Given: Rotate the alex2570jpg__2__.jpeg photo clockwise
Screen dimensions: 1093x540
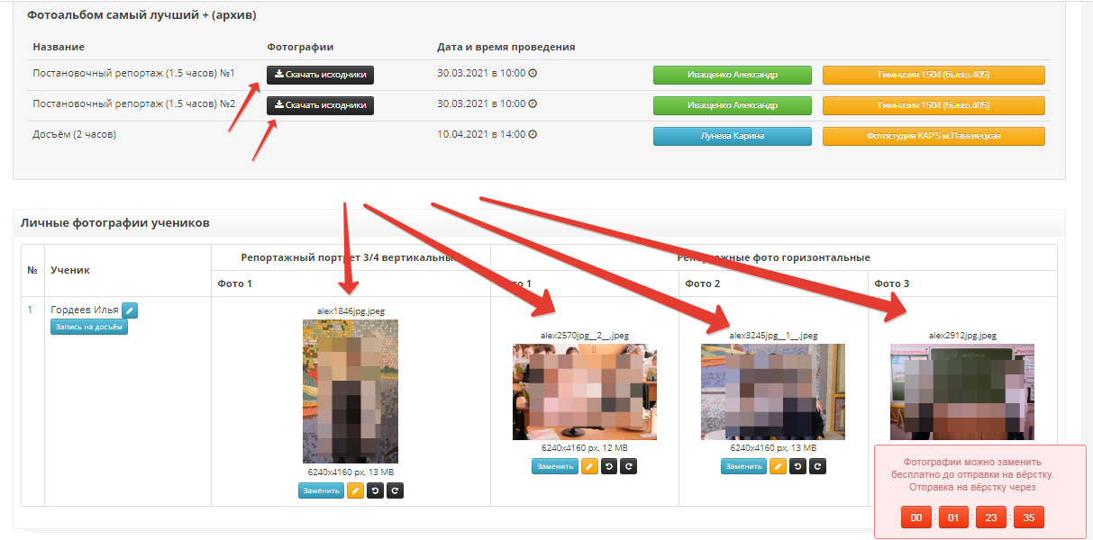Looking at the screenshot, I should (628, 466).
